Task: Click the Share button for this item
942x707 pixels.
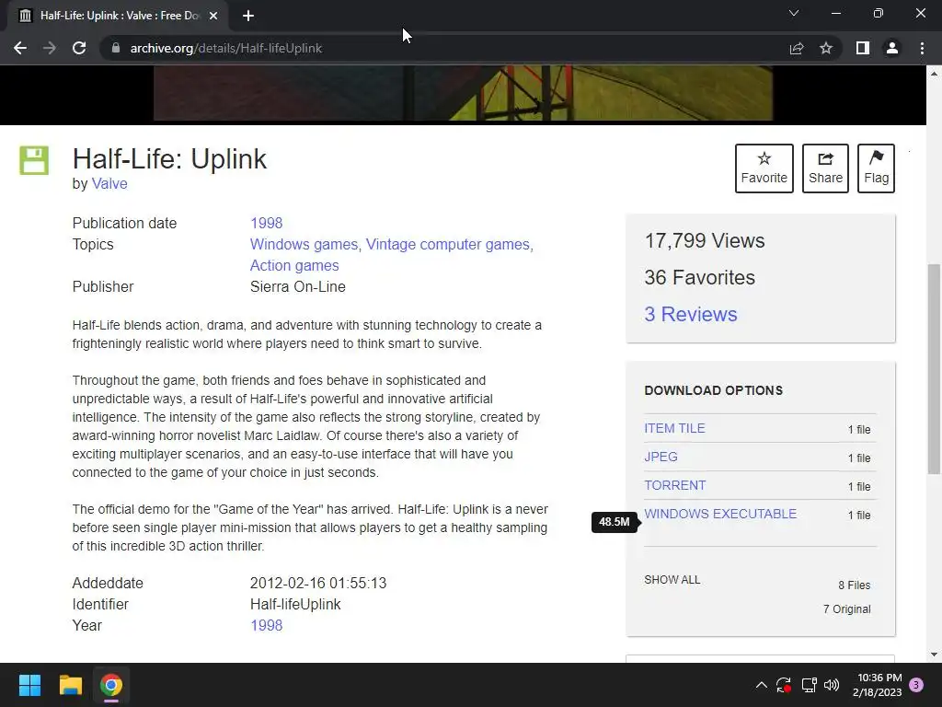Action: [825, 168]
